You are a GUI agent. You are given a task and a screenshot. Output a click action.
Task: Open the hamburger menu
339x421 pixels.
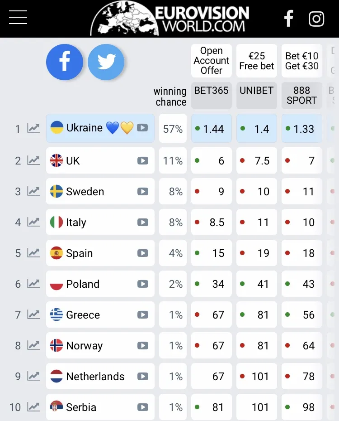18,17
